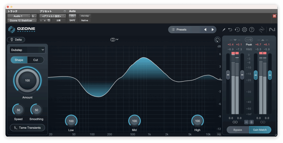
Task: Load the next preset with right arrow
Action: click(x=213, y=30)
